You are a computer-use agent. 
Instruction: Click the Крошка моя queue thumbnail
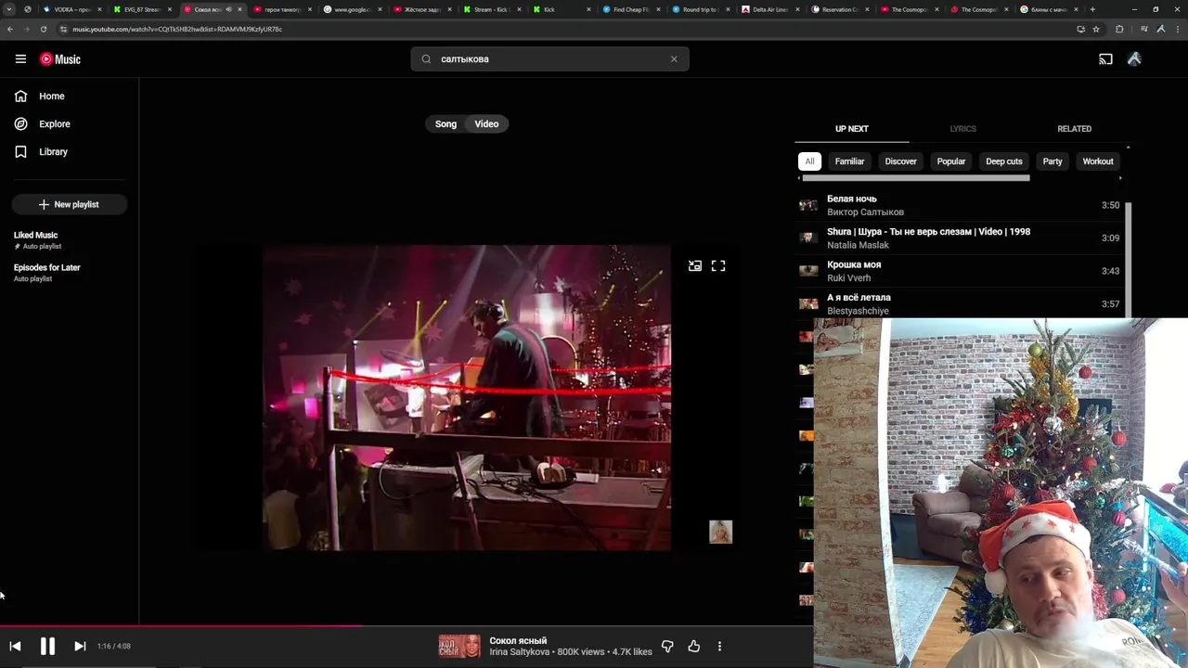click(808, 271)
